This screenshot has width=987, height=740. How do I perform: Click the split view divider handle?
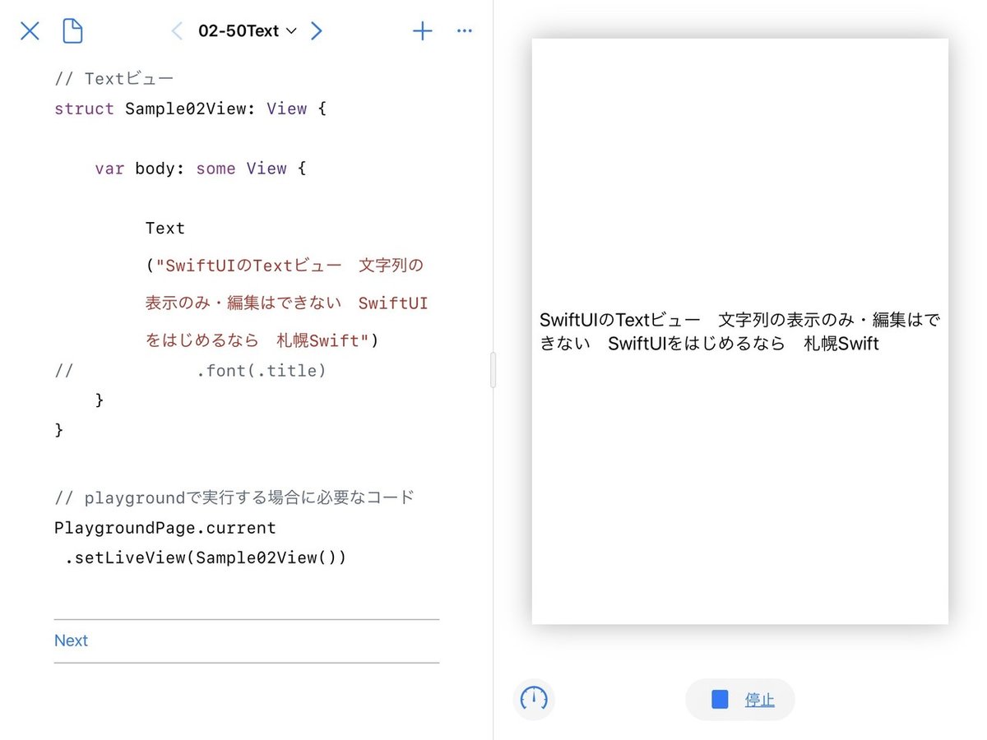[493, 370]
